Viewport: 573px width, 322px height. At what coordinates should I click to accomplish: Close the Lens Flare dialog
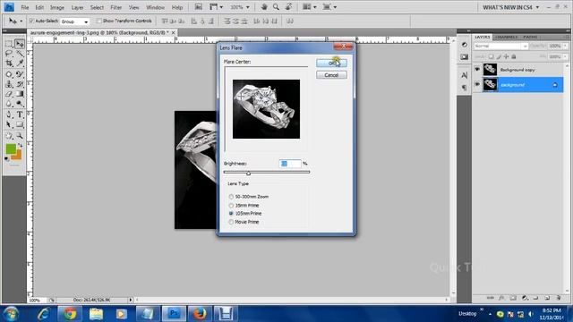coord(343,47)
